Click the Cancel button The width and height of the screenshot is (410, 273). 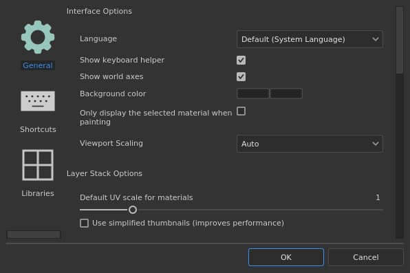(365, 257)
